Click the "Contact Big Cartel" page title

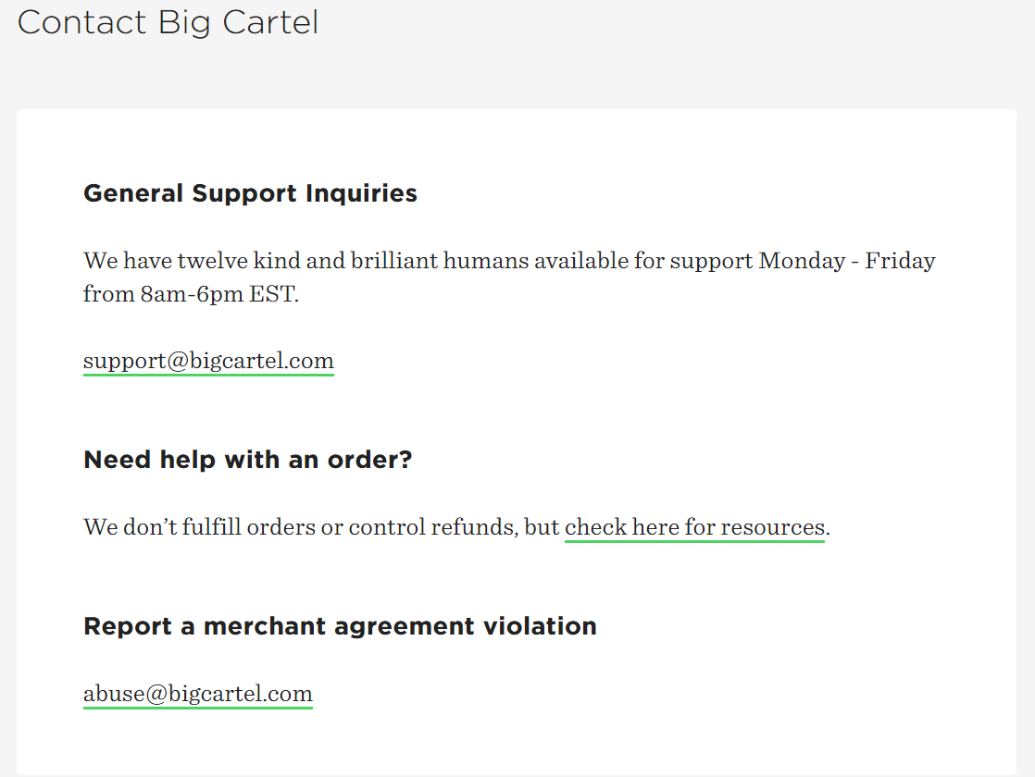coord(168,22)
